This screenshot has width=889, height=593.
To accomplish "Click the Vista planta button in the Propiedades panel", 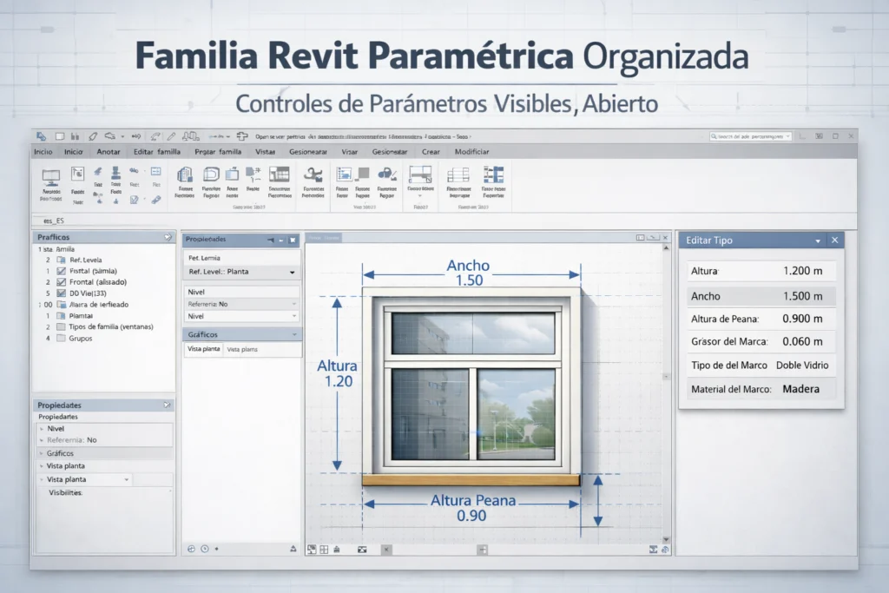I will click(x=203, y=349).
